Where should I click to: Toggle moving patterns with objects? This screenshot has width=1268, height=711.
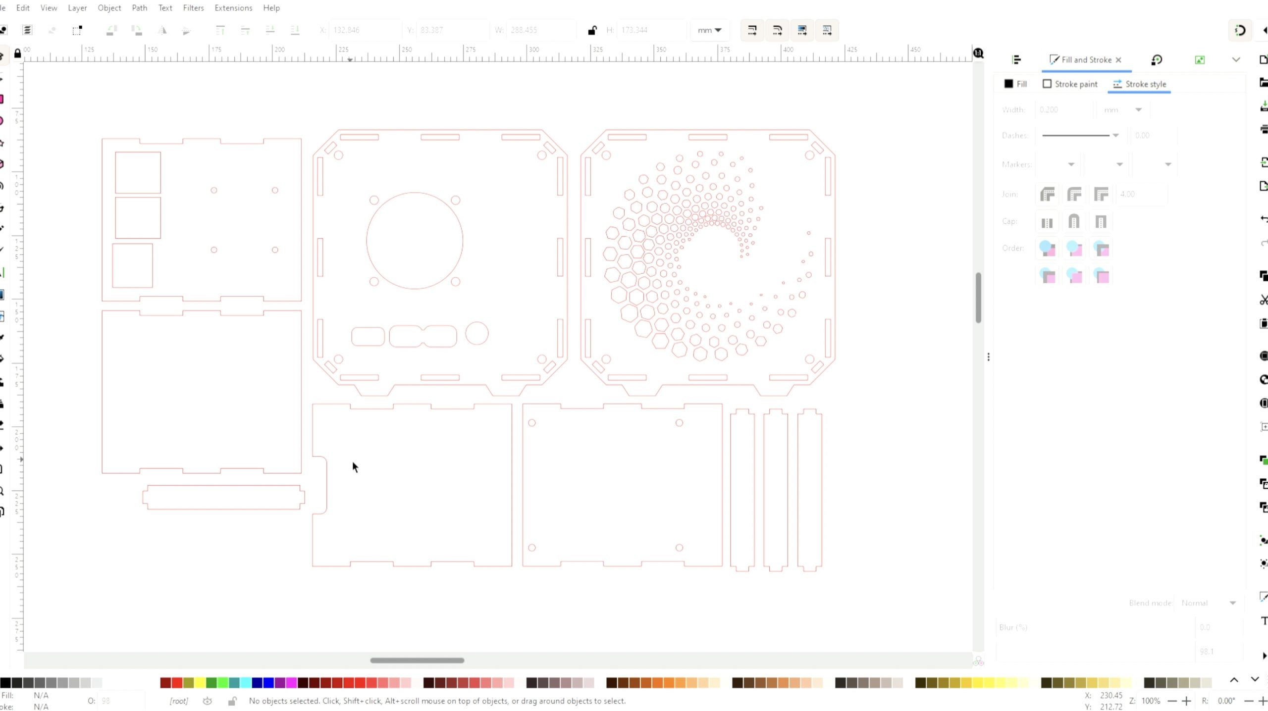click(x=827, y=30)
